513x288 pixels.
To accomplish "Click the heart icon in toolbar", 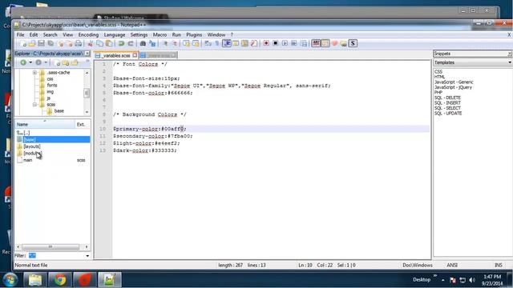I will (334, 43).
